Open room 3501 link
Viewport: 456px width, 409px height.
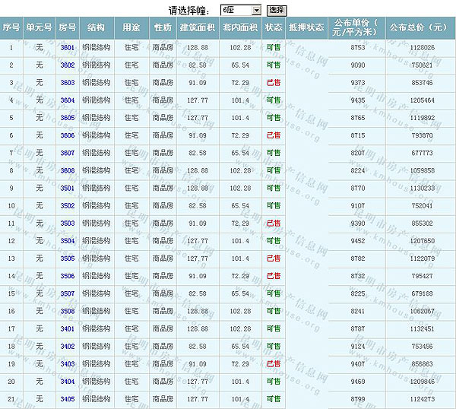68,188
